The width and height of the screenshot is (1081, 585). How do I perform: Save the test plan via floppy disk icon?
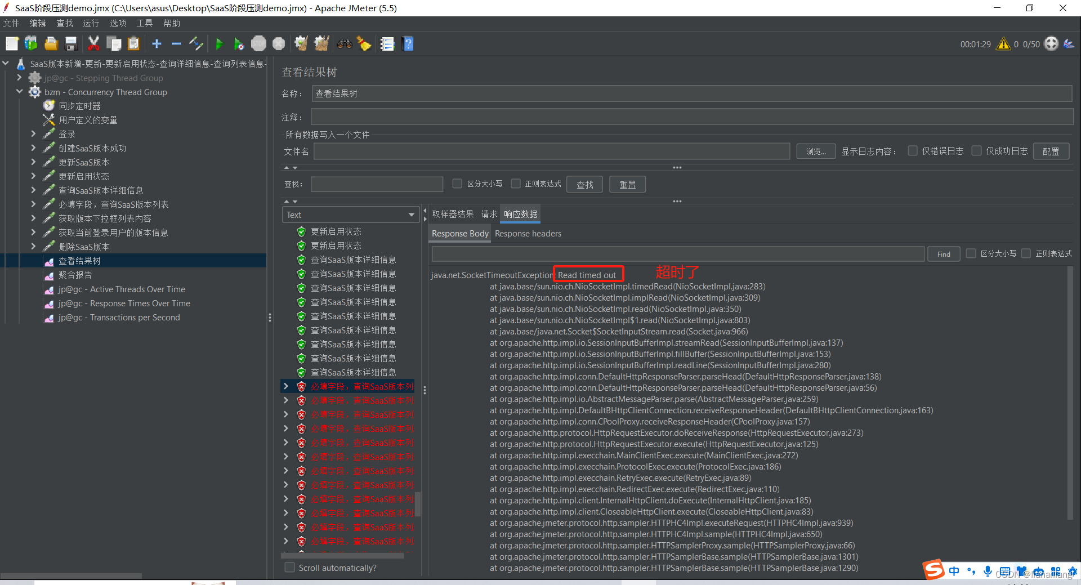tap(70, 43)
